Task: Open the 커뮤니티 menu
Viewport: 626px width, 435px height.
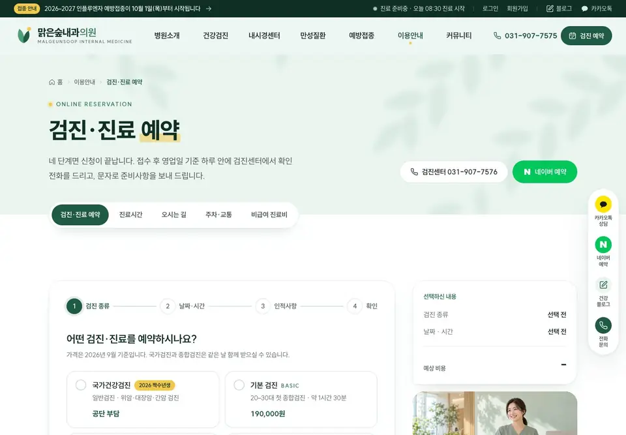Action: (x=458, y=36)
